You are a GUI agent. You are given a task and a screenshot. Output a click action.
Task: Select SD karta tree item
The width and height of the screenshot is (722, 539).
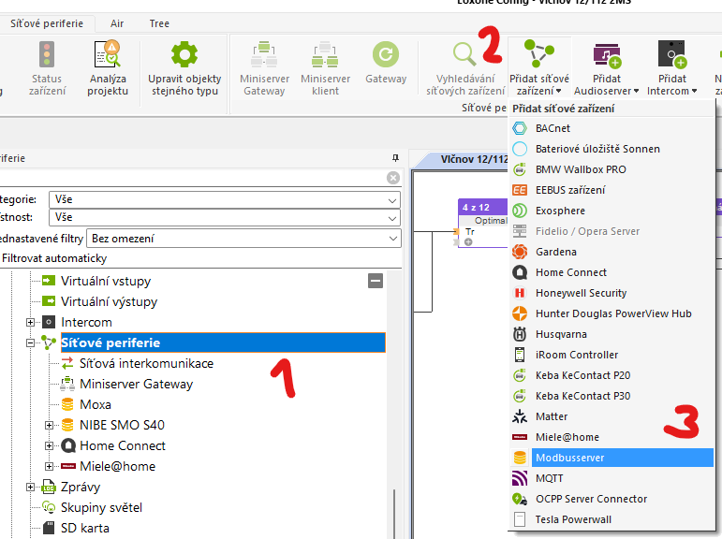pyautogui.click(x=84, y=528)
